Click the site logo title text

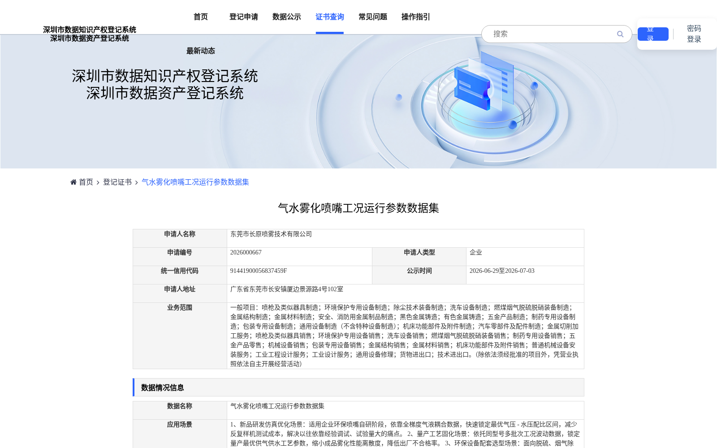90,34
